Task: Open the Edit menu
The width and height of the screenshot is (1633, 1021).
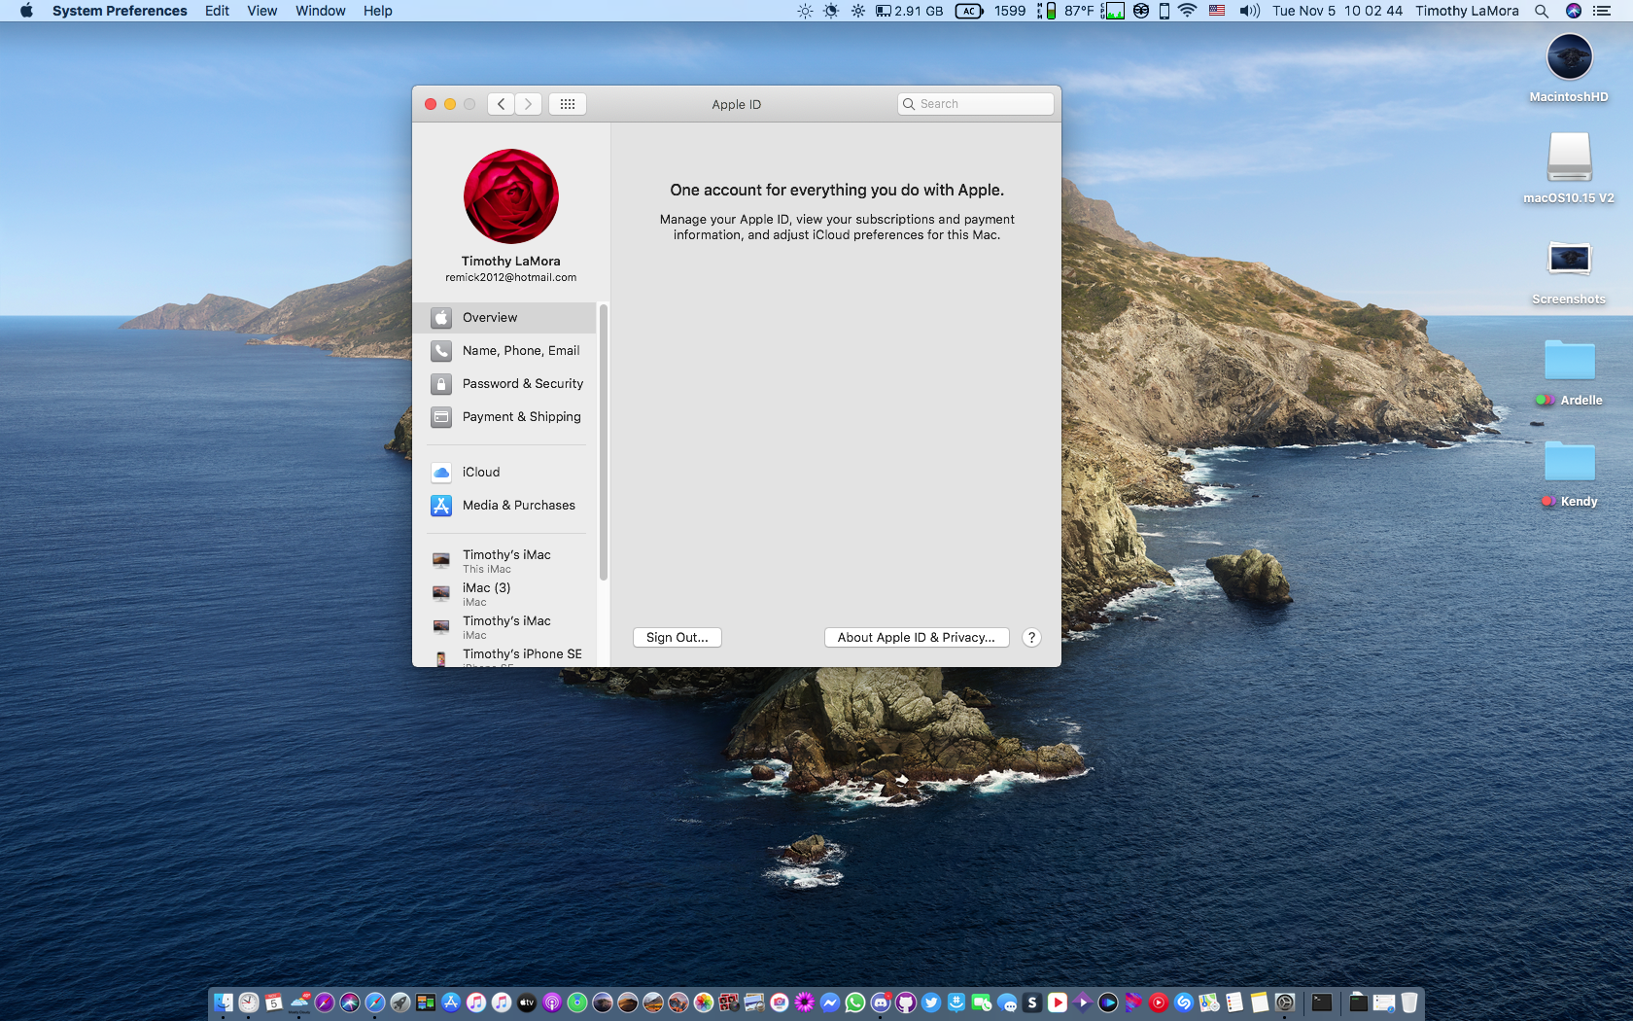Action: (x=217, y=11)
